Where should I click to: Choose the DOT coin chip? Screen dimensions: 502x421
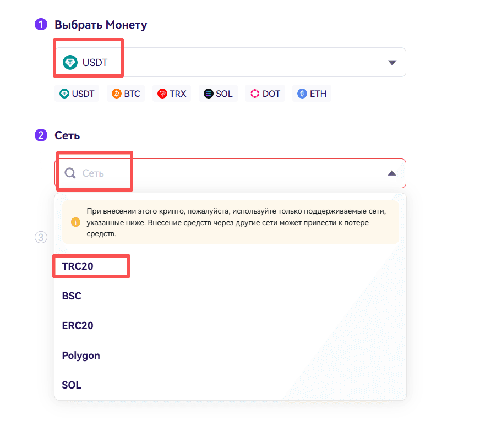(265, 94)
